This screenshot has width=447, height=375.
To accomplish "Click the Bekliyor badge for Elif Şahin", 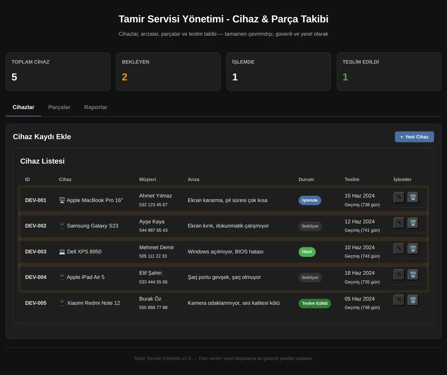I will click(x=310, y=277).
